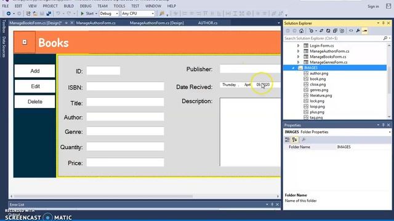
Task: Click the Collapse All icon in Solution Explorer
Action: click(335, 31)
